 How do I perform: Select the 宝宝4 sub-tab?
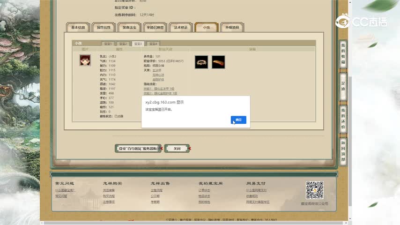[153, 44]
